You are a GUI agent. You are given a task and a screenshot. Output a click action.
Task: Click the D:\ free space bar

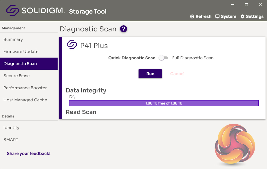164,103
